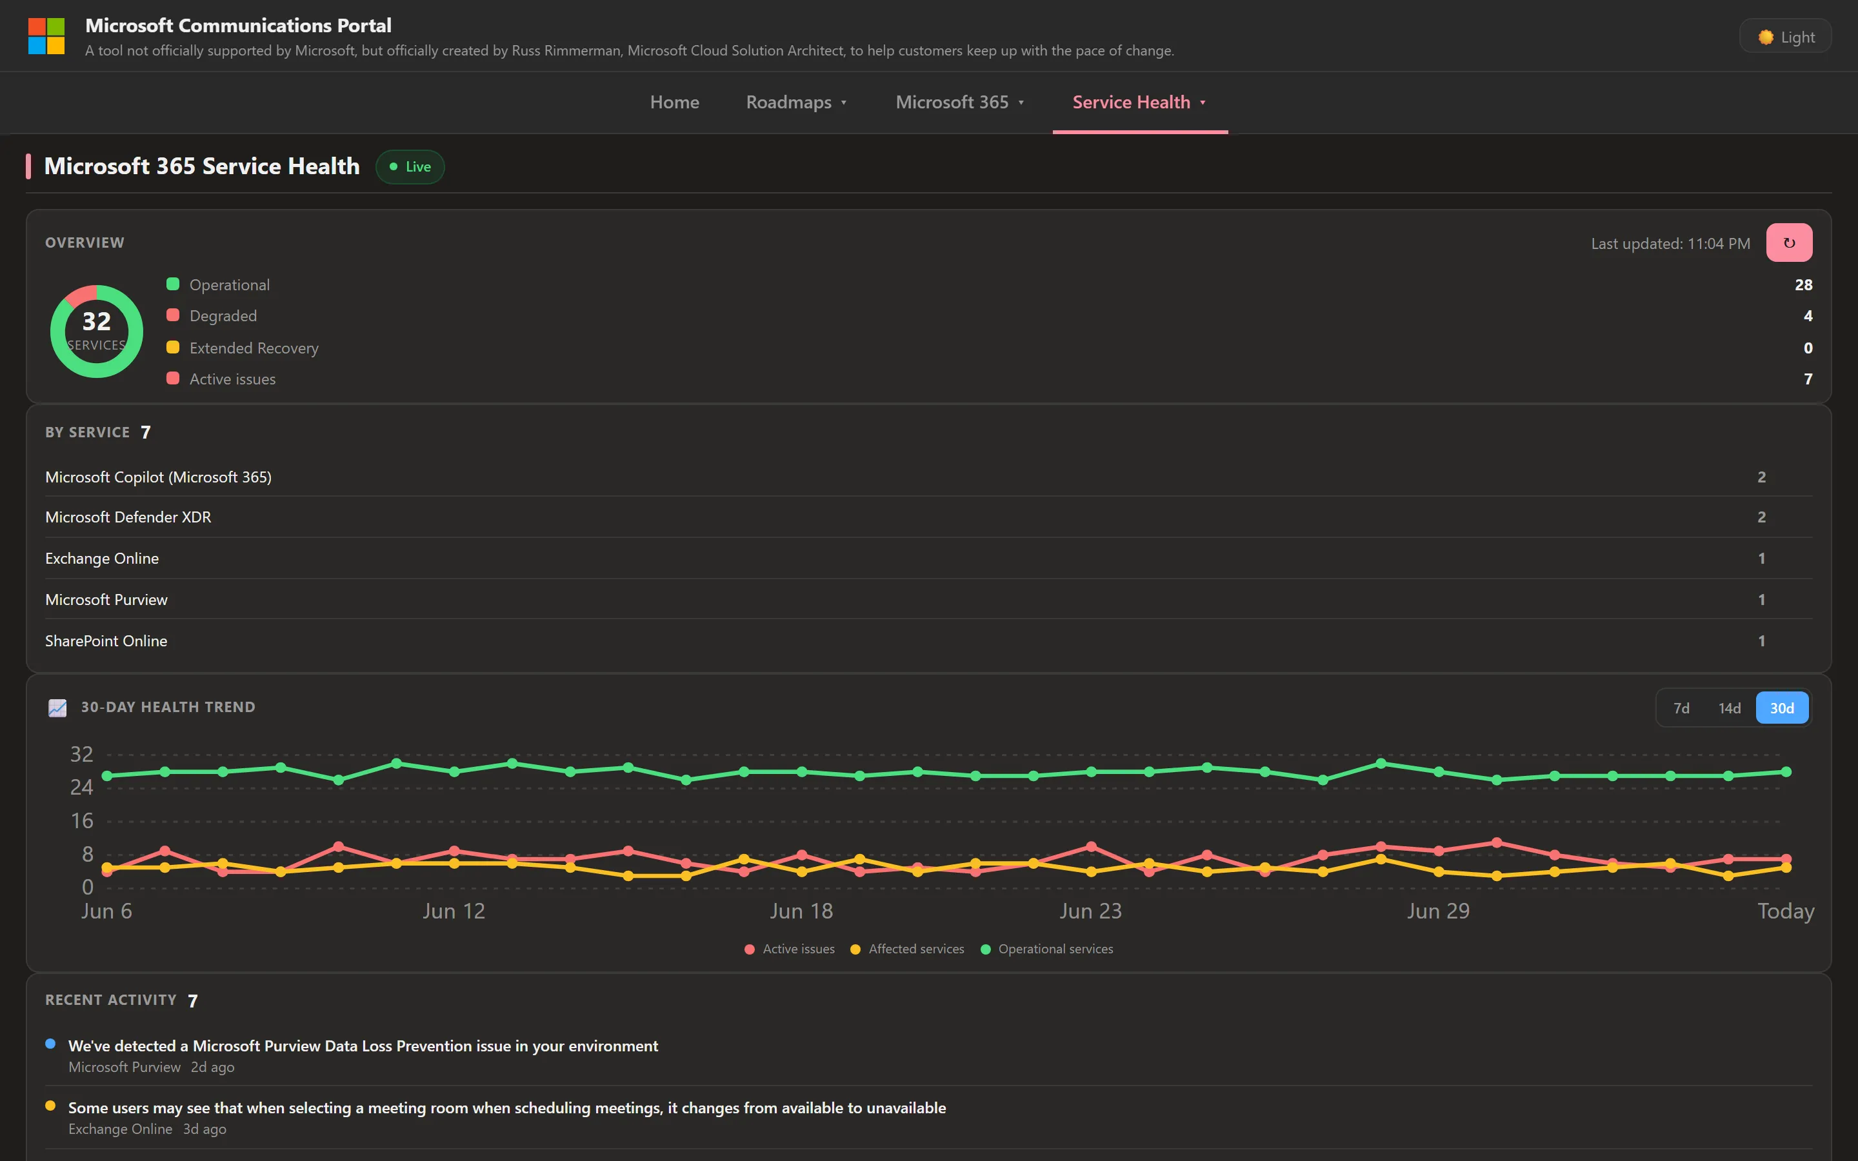Click the RECENT ACTIVITY heading
This screenshot has height=1161, width=1858.
[x=110, y=1000]
